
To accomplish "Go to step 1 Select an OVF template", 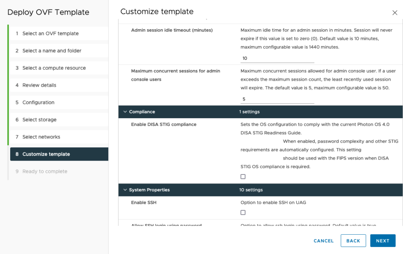I will [50, 33].
